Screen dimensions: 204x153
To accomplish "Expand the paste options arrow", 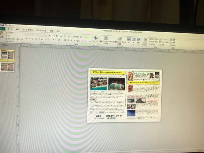I will [x=1, y=38].
